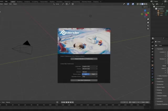The image size is (168, 111).
Task: Switch to the UV Editing workspace tab
Action: click(x=35, y=2)
